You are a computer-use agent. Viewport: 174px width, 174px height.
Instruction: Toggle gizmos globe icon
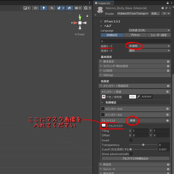(x=86, y=8)
